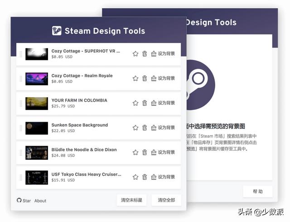Star the Cozy Cottage - SUPERHOT VR item

[135, 54]
